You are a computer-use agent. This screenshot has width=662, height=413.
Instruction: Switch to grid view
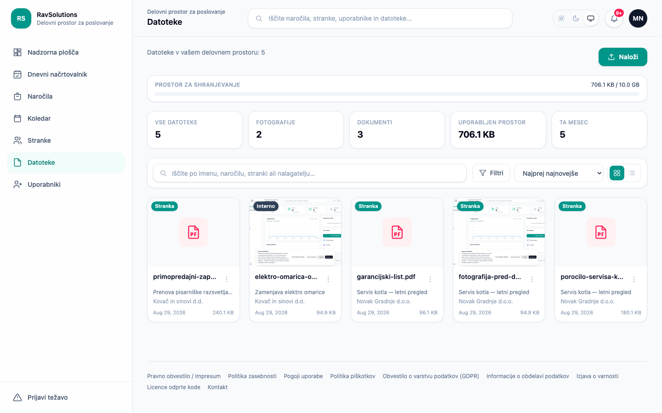click(617, 173)
